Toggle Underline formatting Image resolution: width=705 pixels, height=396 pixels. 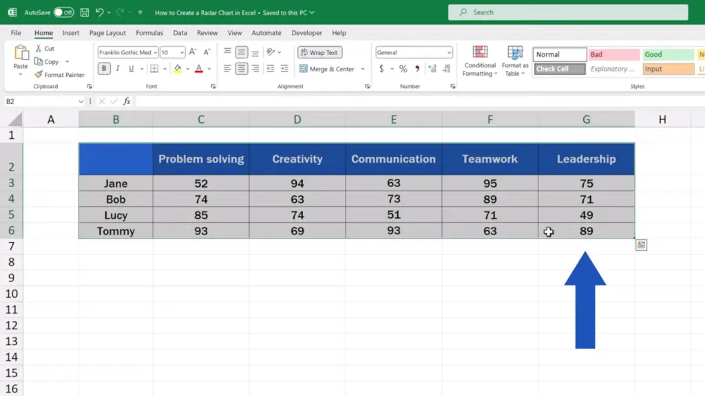(x=131, y=69)
